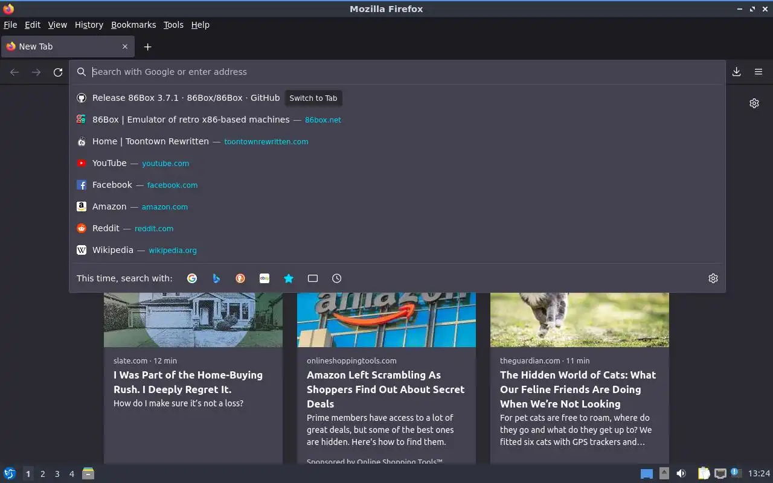Click the blue show desktop tray icon

coord(647,474)
